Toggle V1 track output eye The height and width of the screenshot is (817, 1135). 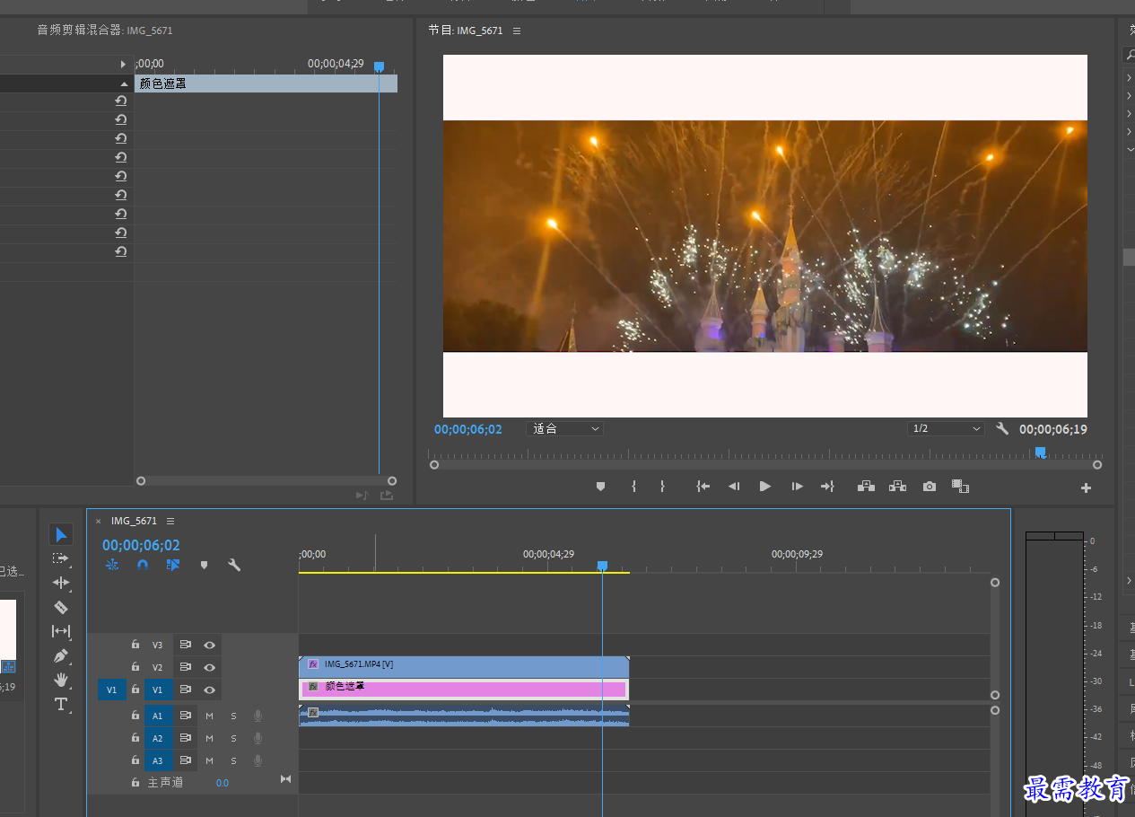point(209,690)
